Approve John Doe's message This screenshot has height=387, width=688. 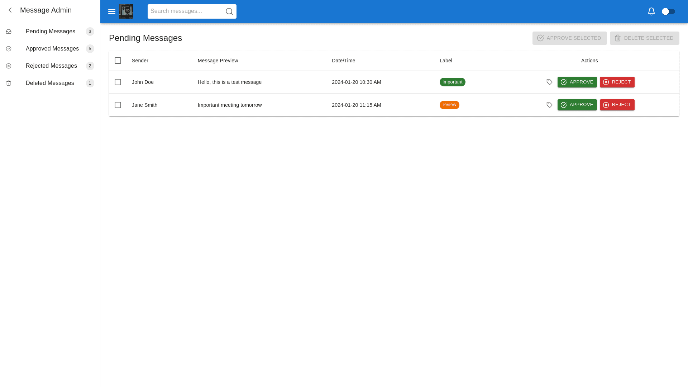(x=577, y=82)
